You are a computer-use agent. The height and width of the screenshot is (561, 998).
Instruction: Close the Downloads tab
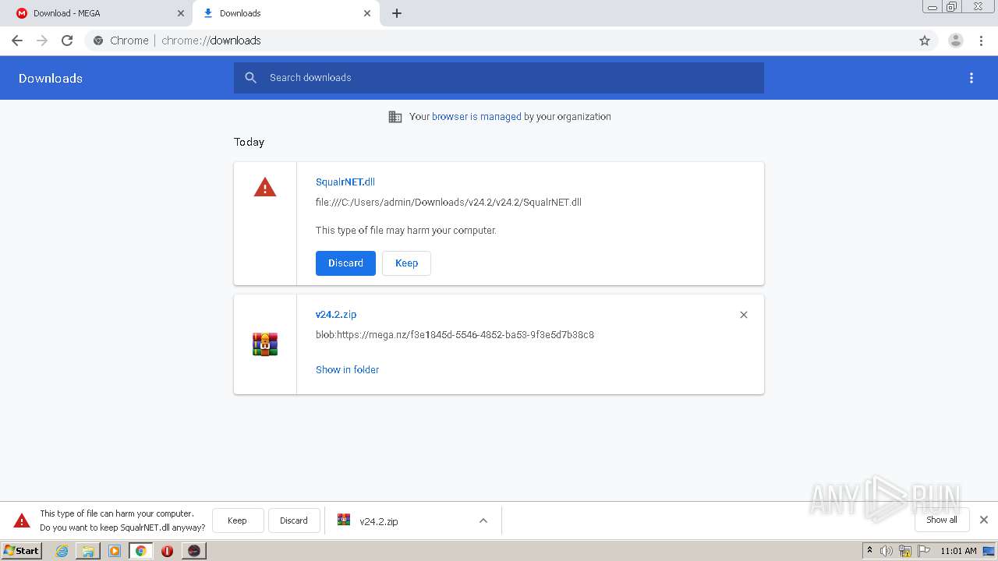click(x=367, y=13)
